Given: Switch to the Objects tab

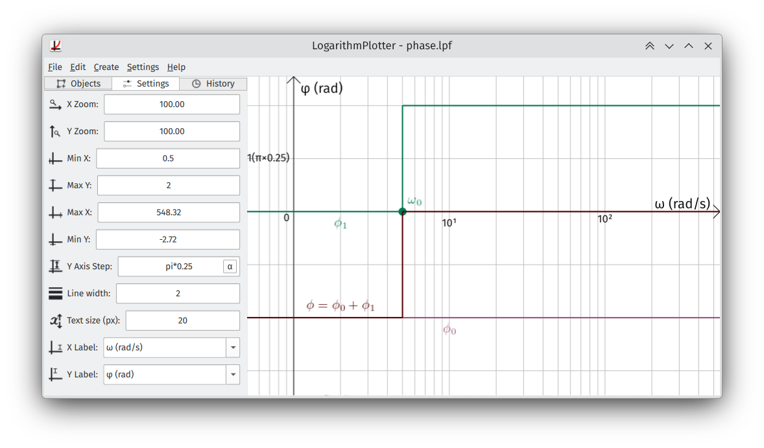Looking at the screenshot, I should [x=77, y=83].
